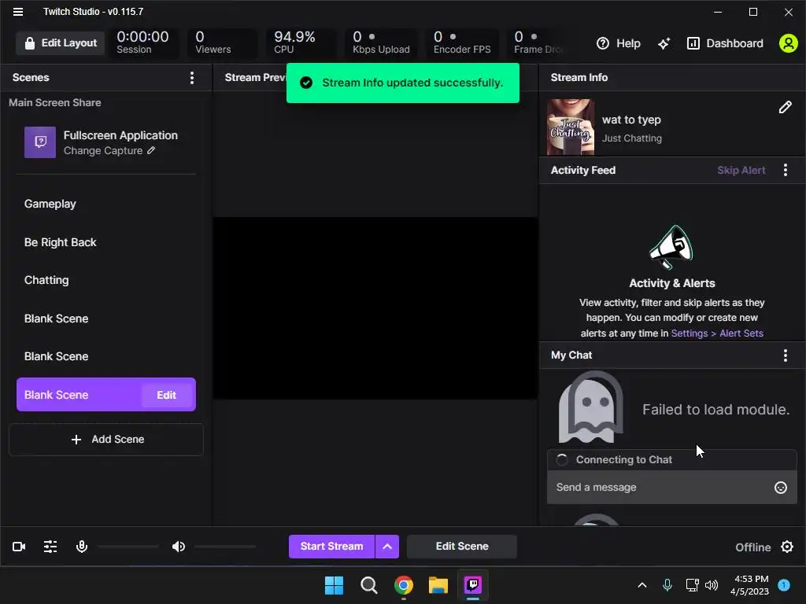Screen dimensions: 806x604
Task: Open File Explorer from the taskbar
Action: [x=438, y=585]
